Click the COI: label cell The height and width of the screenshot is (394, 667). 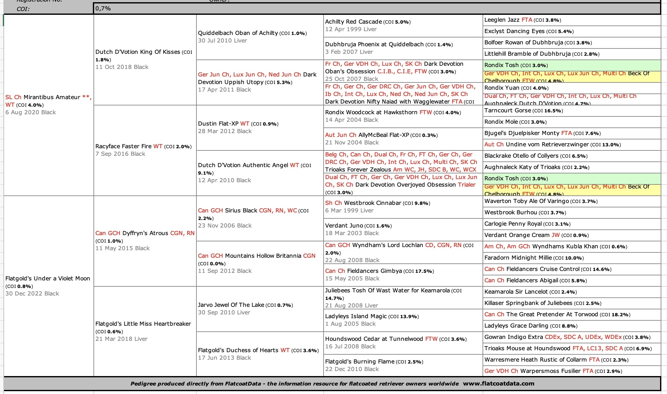click(x=49, y=9)
